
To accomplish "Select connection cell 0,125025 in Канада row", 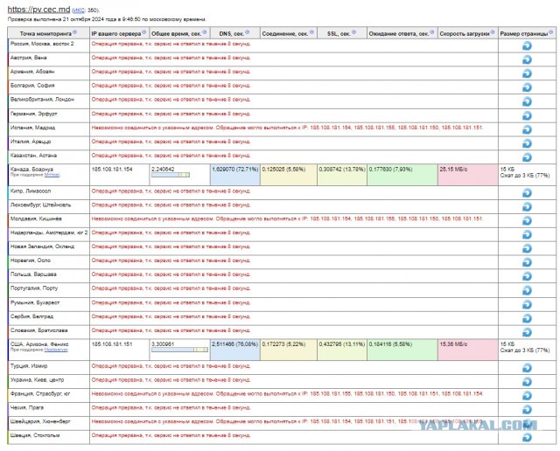I will click(289, 175).
